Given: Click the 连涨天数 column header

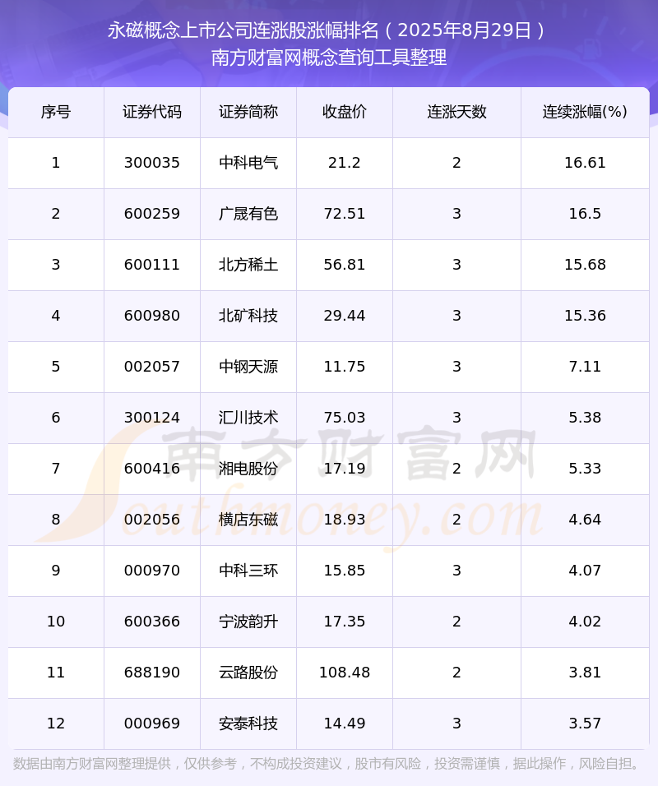Looking at the screenshot, I should tap(456, 112).
